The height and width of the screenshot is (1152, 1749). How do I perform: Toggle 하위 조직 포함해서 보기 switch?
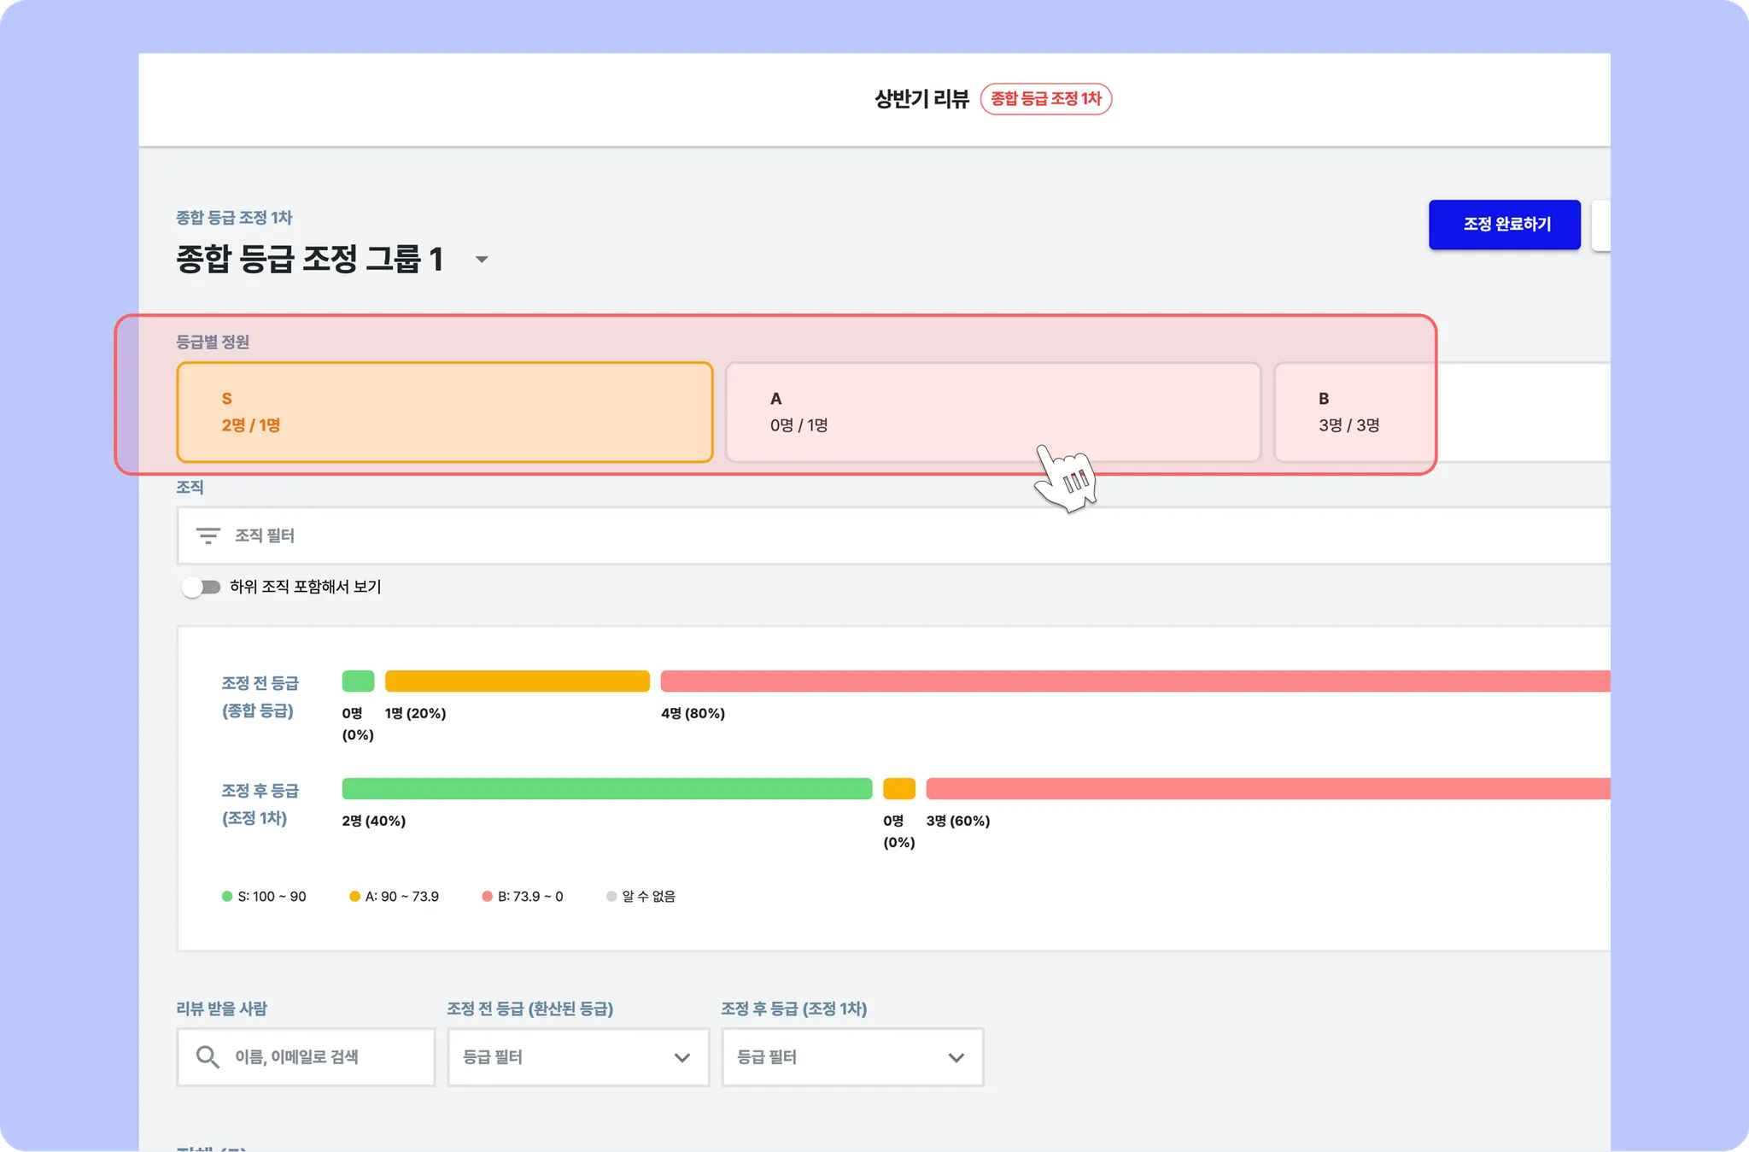[x=201, y=587]
